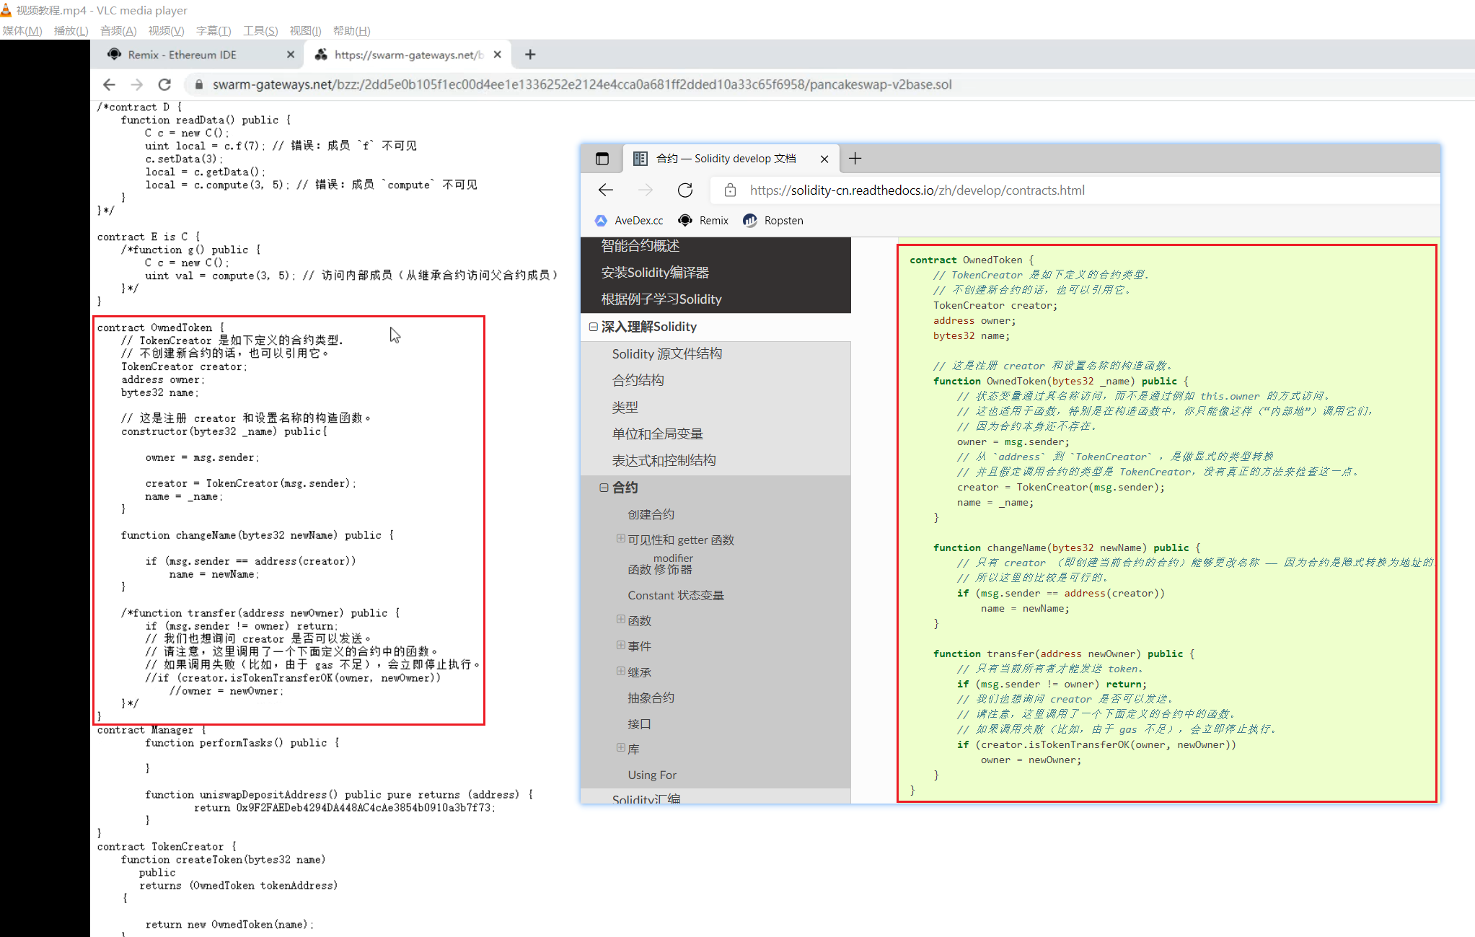Add a new tab in Edge

point(855,159)
